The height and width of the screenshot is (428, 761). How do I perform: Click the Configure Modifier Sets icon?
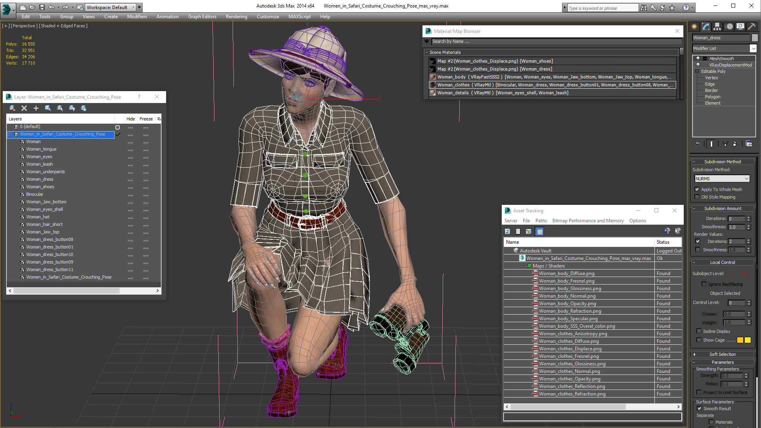tap(749, 144)
